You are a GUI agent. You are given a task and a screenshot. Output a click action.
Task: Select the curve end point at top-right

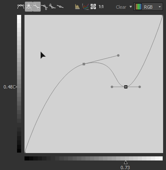163,15
